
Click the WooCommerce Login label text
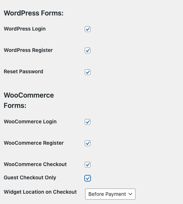point(30,122)
